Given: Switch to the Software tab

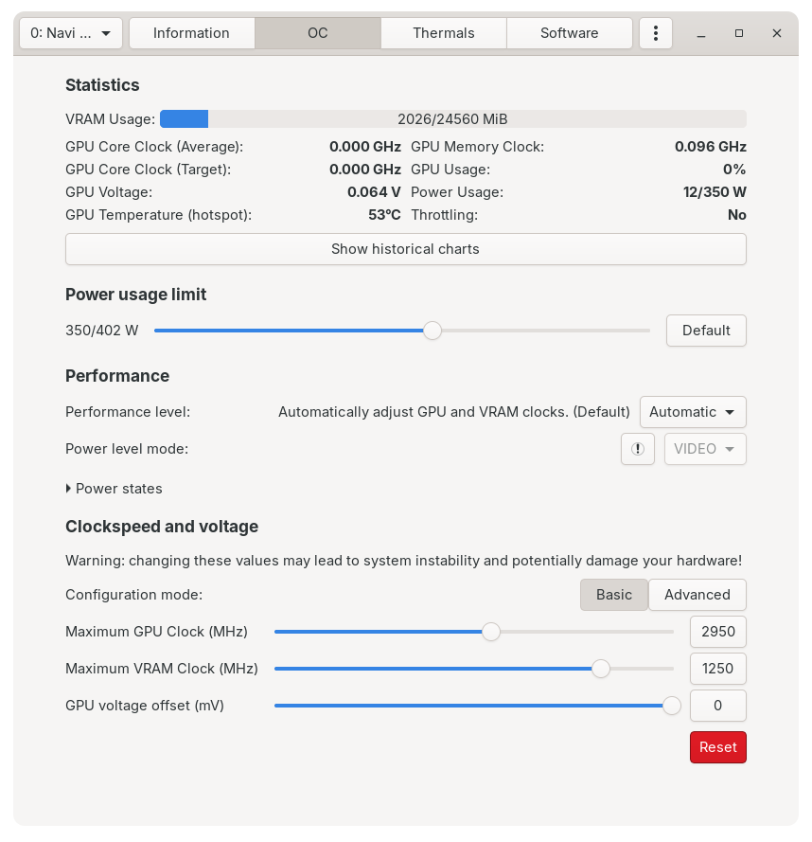Looking at the screenshot, I should [569, 32].
